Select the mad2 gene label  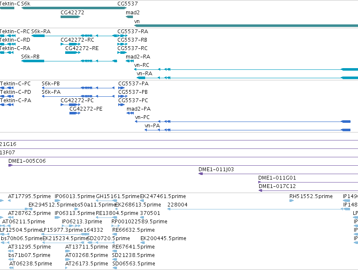click(x=133, y=13)
